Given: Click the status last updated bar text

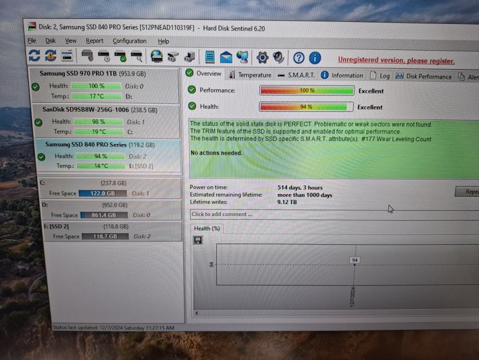Looking at the screenshot, I should pyautogui.click(x=113, y=328).
